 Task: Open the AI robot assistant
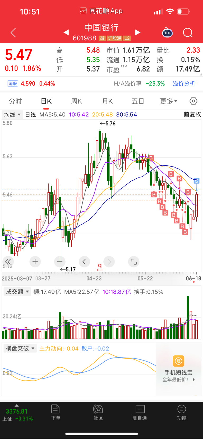point(167,33)
